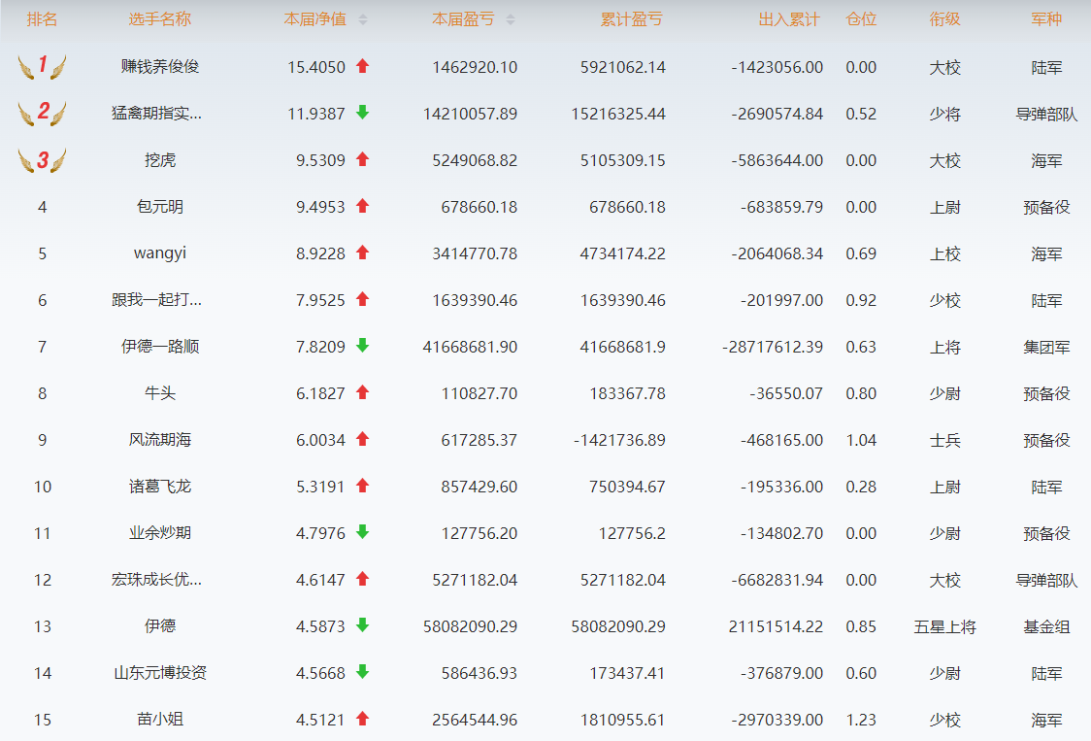Click the position value 1.04
The image size is (1091, 741).
pyautogui.click(x=861, y=441)
